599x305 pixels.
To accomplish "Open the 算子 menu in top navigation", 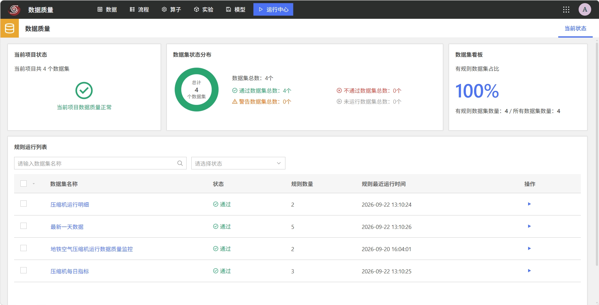I will [172, 10].
